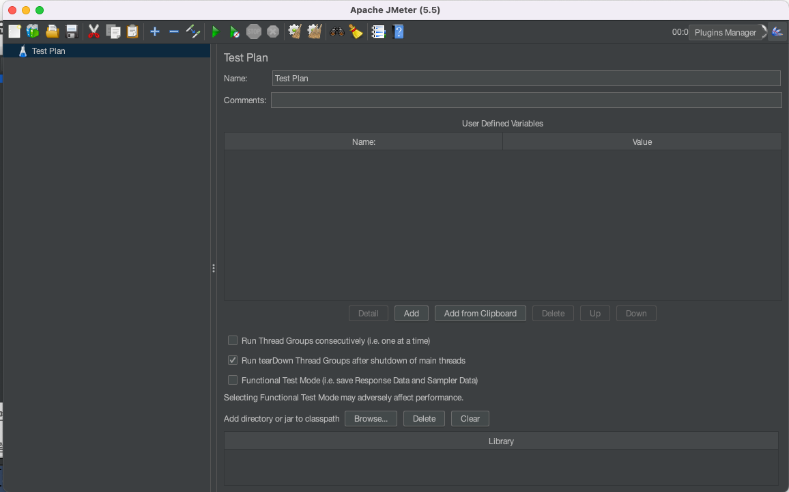Click the variables Up button
Viewport: 789px width, 492px height.
tap(594, 313)
